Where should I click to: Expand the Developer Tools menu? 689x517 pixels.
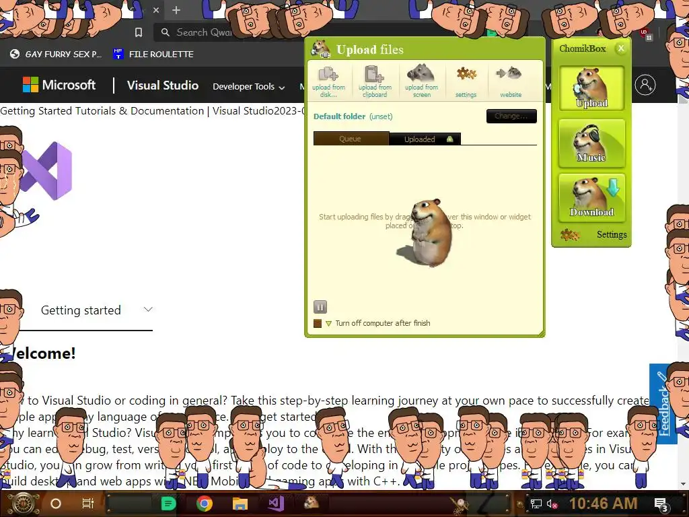click(249, 87)
